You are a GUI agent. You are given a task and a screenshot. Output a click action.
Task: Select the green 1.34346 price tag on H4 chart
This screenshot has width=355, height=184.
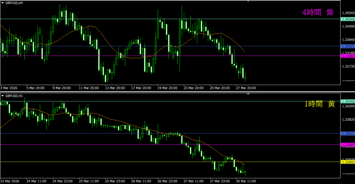pyautogui.click(x=347, y=19)
